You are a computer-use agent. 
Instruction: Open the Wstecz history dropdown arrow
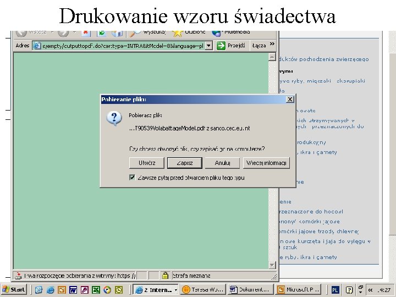[x=52, y=32]
